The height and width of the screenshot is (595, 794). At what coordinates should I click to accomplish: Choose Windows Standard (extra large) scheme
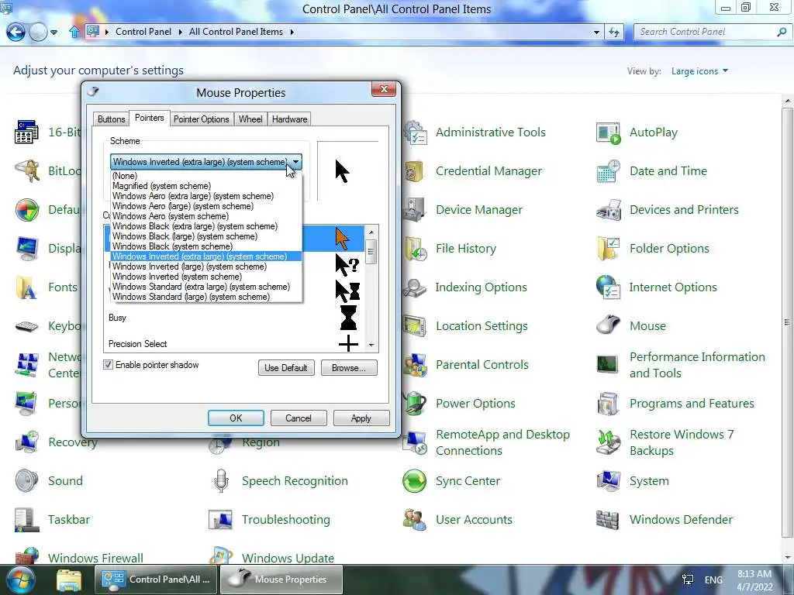(206, 287)
